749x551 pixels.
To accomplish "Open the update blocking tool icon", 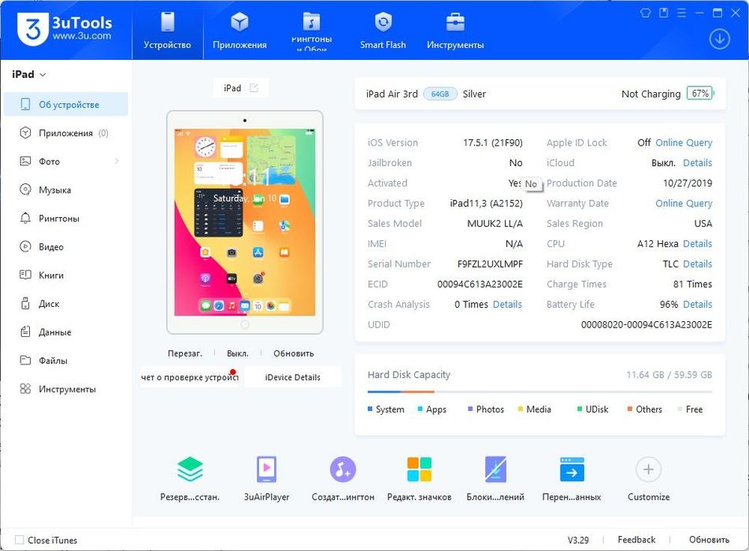I will 495,469.
